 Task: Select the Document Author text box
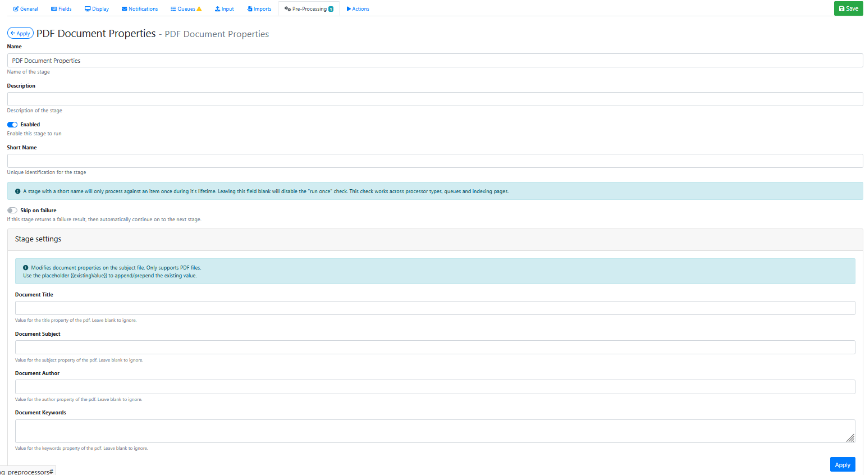(434, 387)
